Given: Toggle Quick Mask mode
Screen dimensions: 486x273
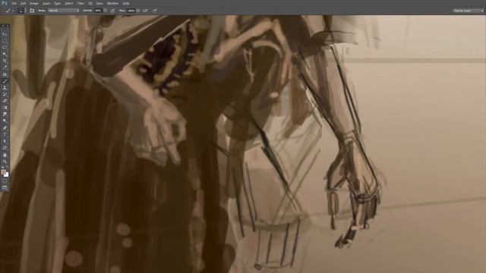Looking at the screenshot, I should (5, 181).
